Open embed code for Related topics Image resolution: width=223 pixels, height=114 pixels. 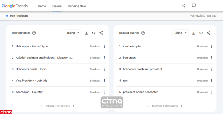94,33
